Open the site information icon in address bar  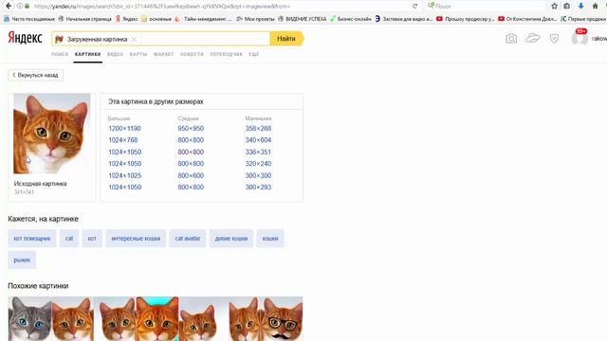tap(20, 7)
